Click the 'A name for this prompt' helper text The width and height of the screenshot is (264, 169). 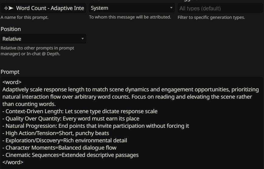pyautogui.click(x=25, y=17)
